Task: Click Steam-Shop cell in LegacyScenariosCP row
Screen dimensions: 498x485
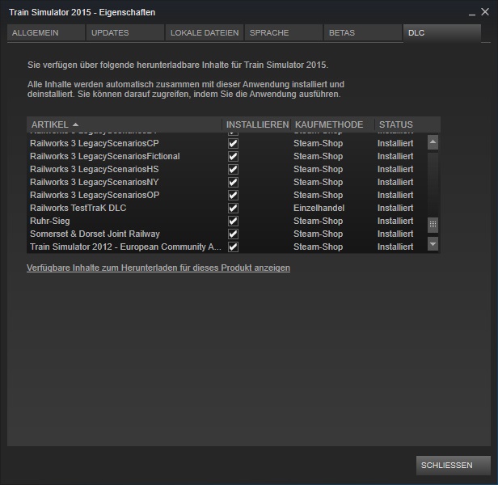Action: [x=319, y=144]
